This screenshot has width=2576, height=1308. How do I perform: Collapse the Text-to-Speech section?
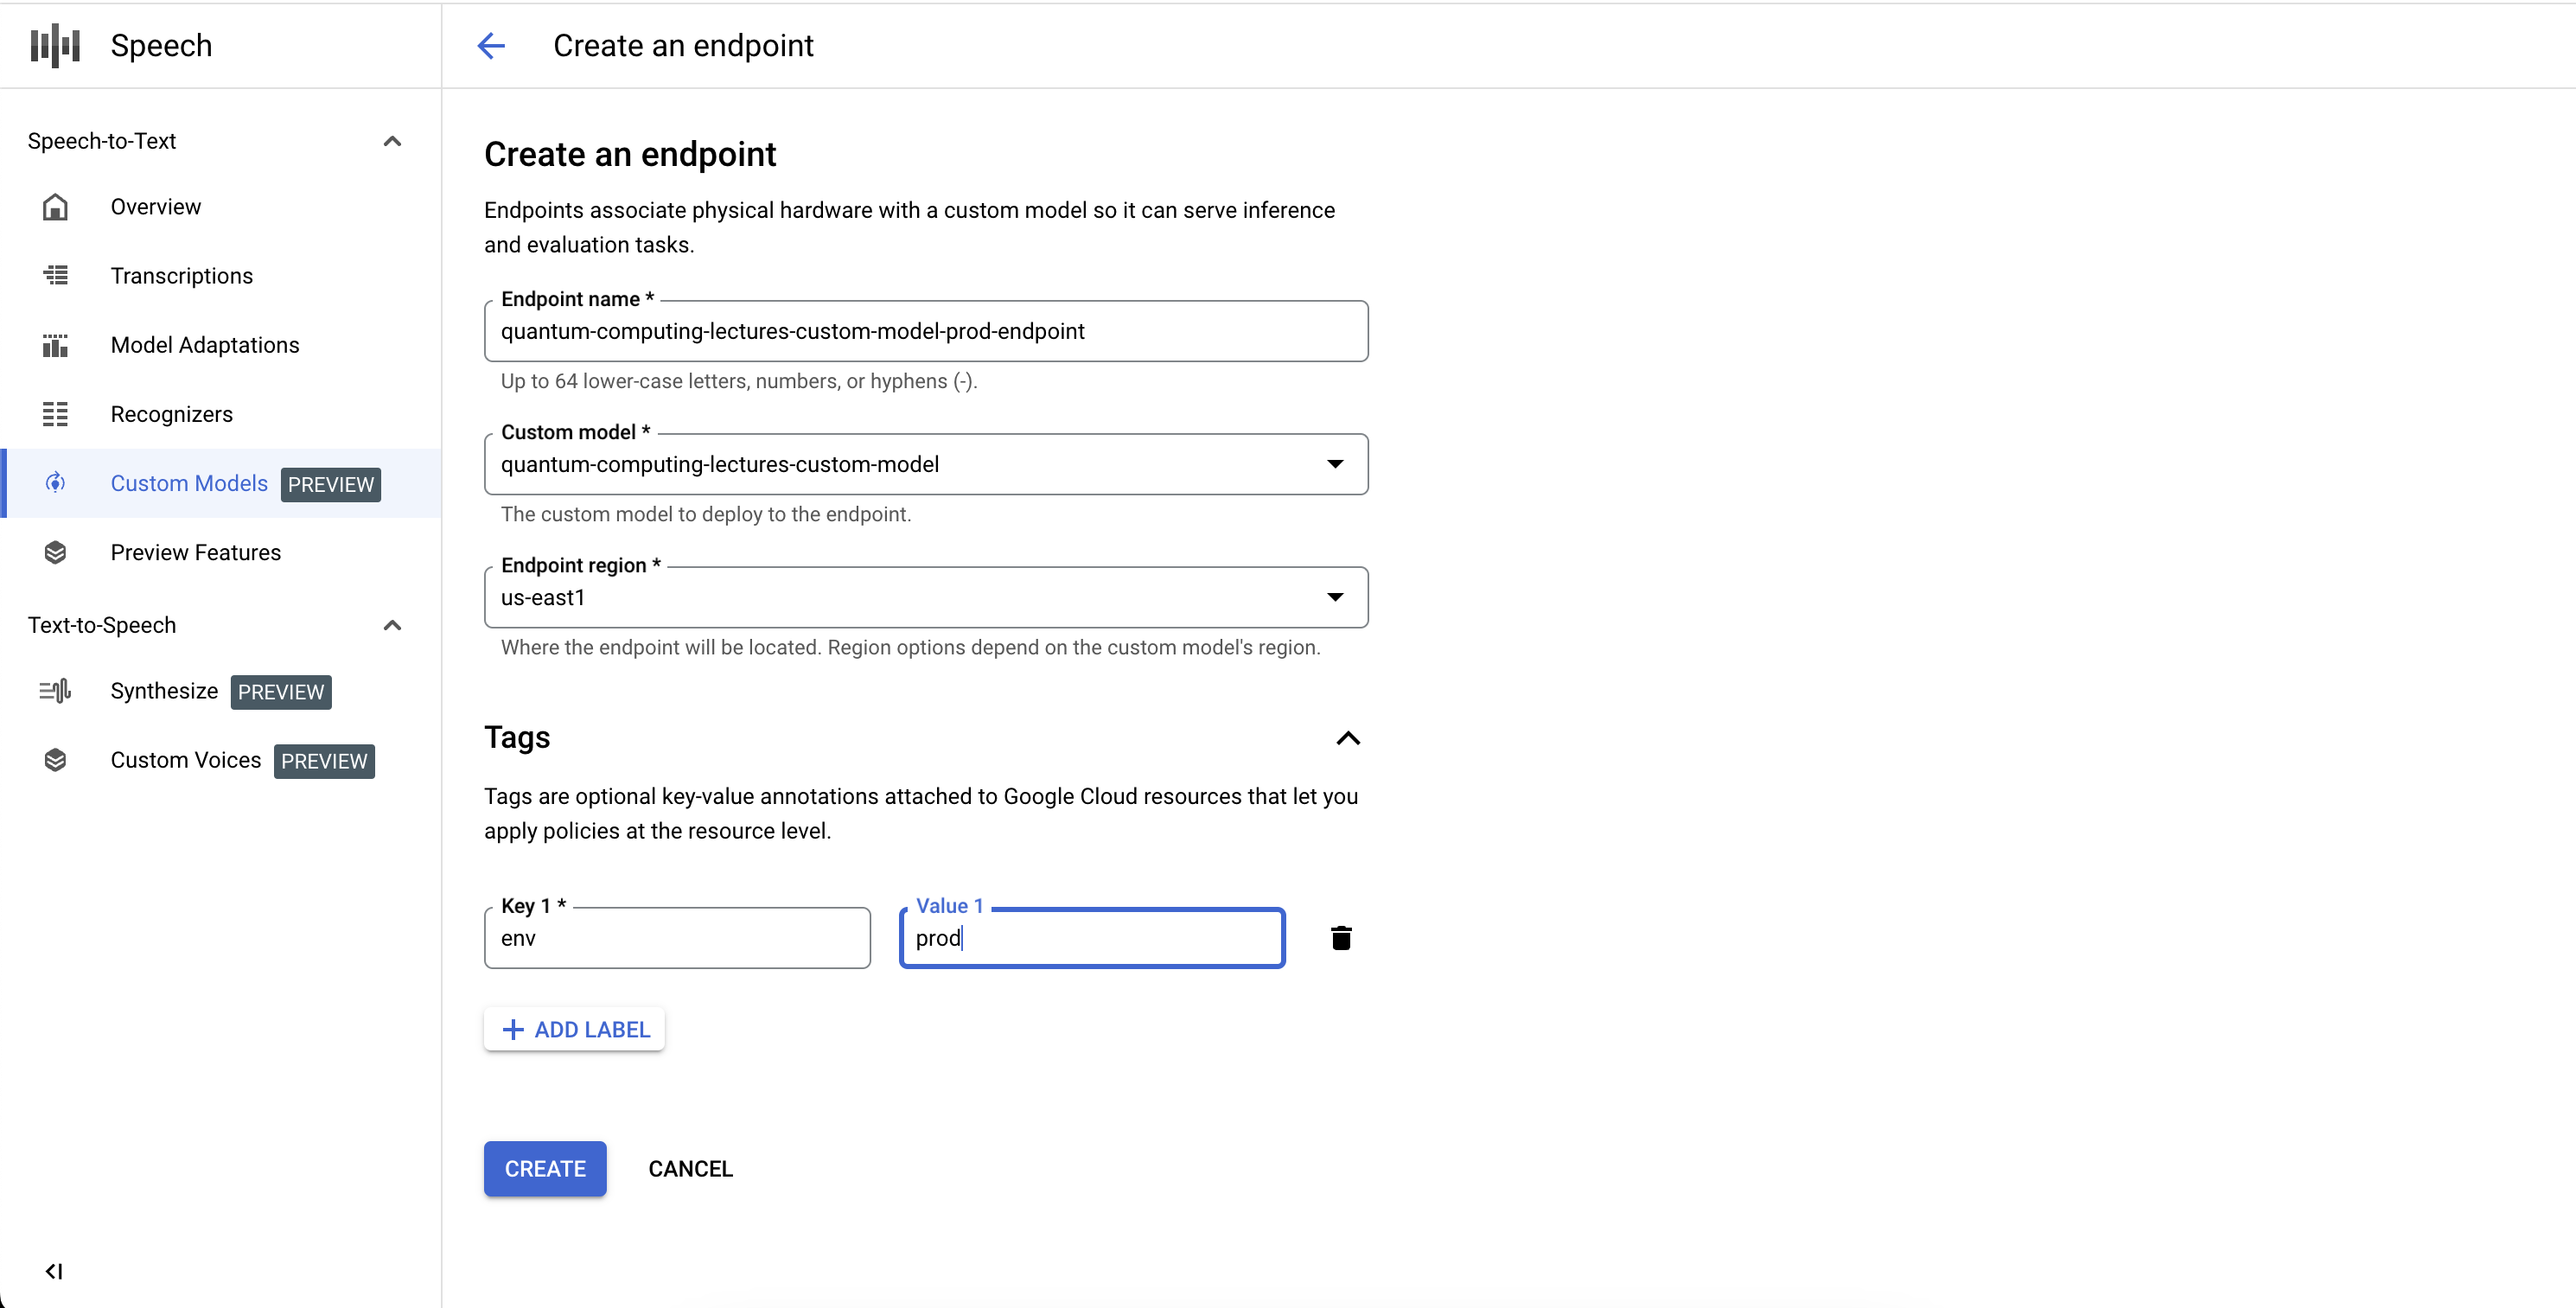pyautogui.click(x=395, y=626)
